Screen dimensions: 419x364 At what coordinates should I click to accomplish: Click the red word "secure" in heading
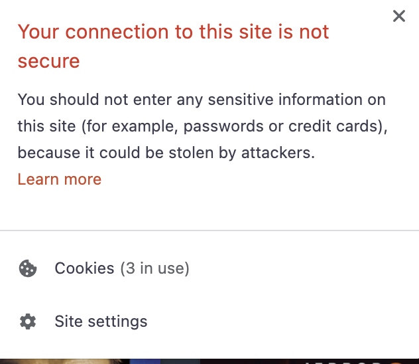(48, 61)
